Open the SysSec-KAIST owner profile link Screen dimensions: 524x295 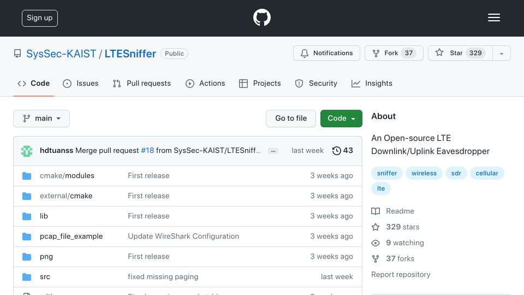(61, 54)
